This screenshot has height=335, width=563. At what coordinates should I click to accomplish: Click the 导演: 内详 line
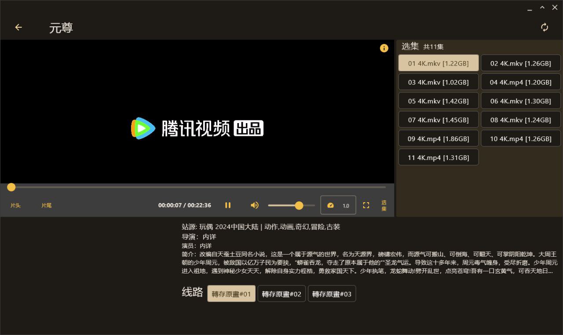(x=199, y=237)
